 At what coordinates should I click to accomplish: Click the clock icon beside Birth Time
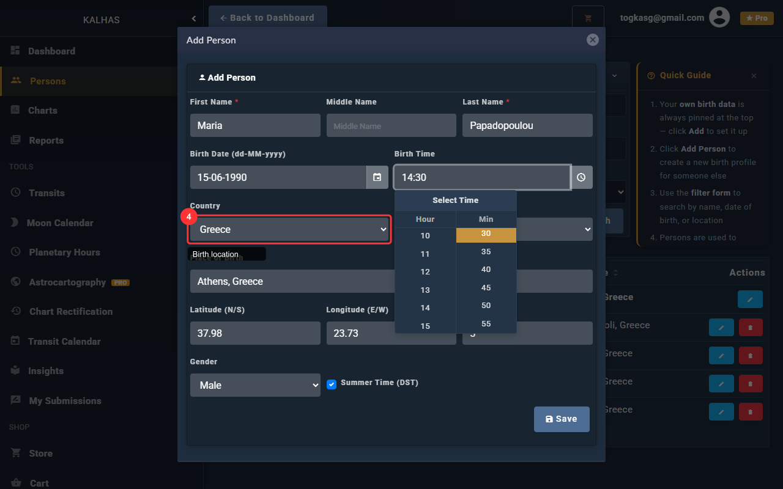(581, 177)
